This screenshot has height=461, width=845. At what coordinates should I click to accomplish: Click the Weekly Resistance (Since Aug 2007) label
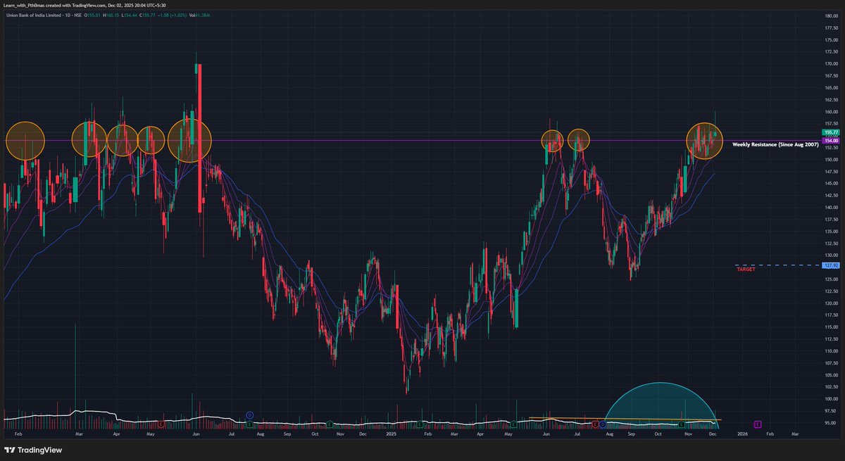click(775, 144)
